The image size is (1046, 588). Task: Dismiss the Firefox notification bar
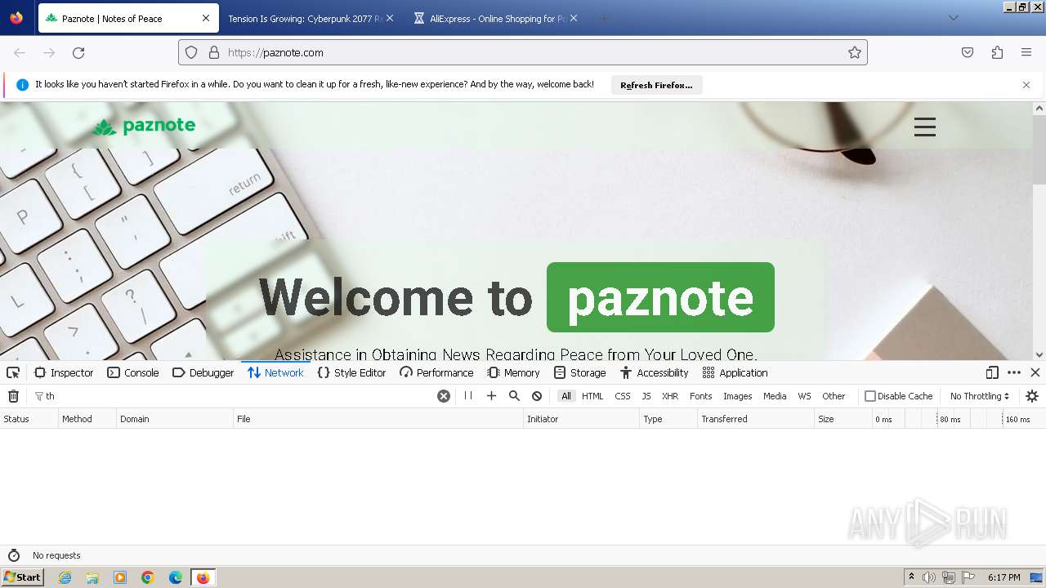pos(1026,85)
